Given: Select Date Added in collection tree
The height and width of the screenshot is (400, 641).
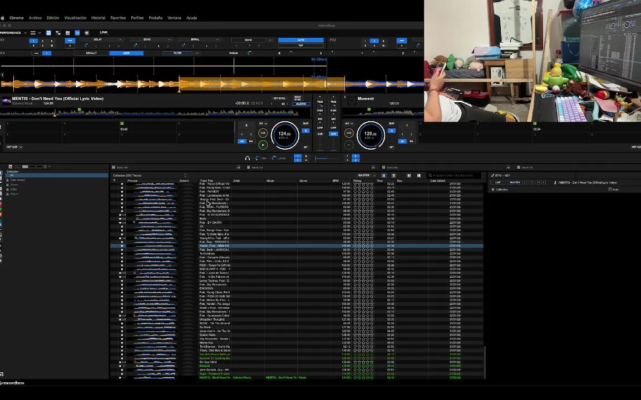Looking at the screenshot, I should click(17, 180).
